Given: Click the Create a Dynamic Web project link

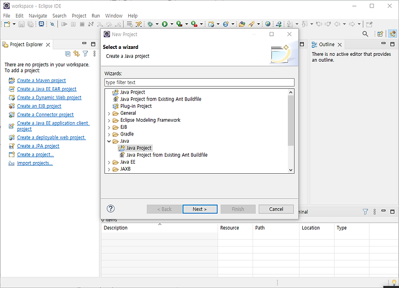Looking at the screenshot, I should [x=49, y=98].
